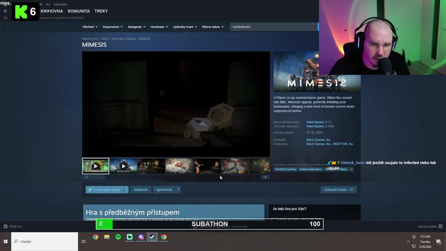The height and width of the screenshot is (251, 446).
Task: Open the KNIHOVNA library tab
Action: coord(52,11)
